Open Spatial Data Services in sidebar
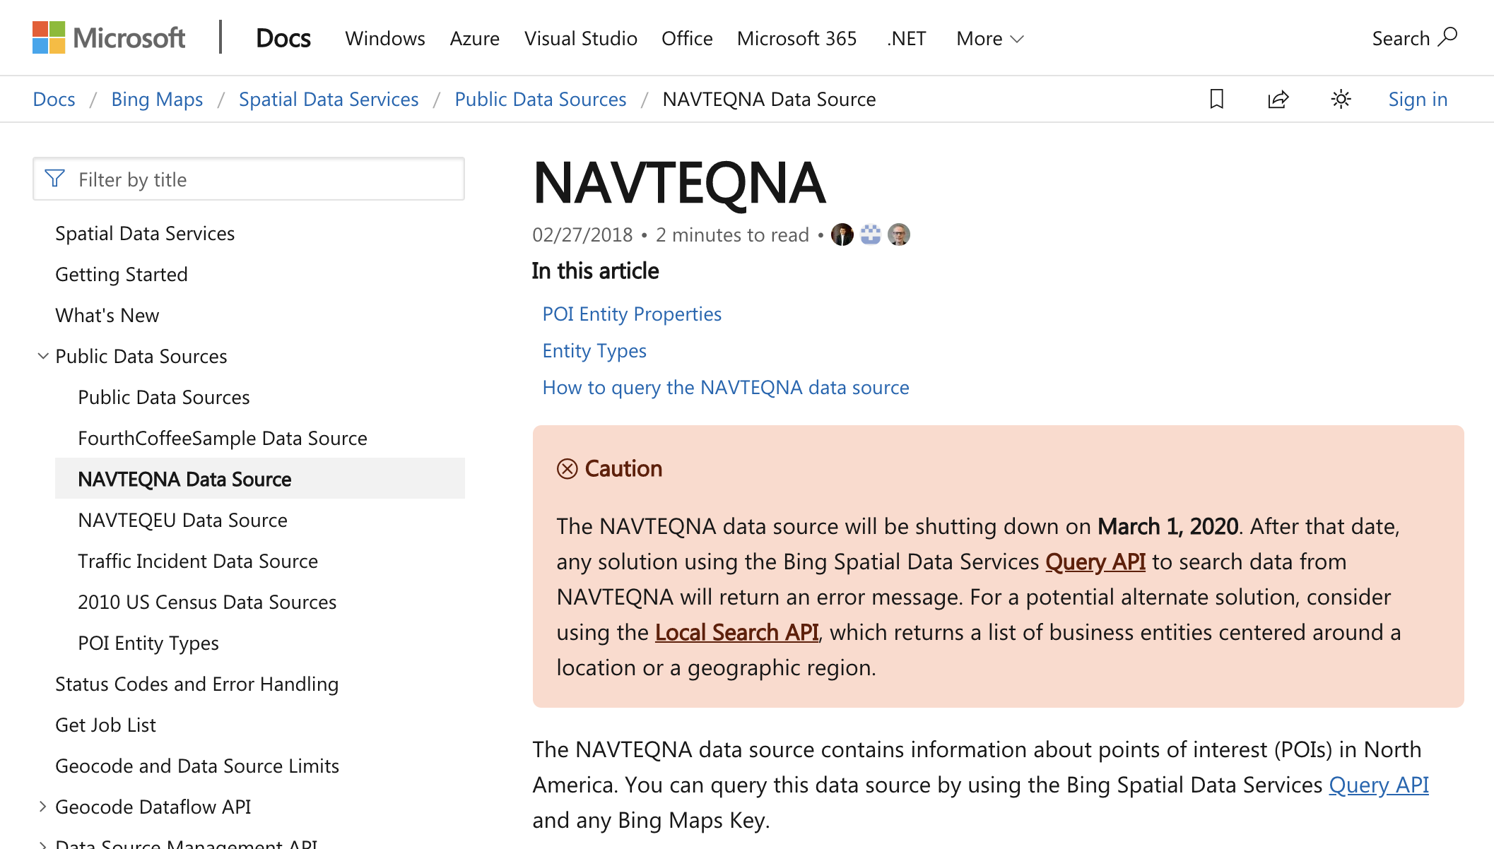This screenshot has height=849, width=1494. click(145, 233)
